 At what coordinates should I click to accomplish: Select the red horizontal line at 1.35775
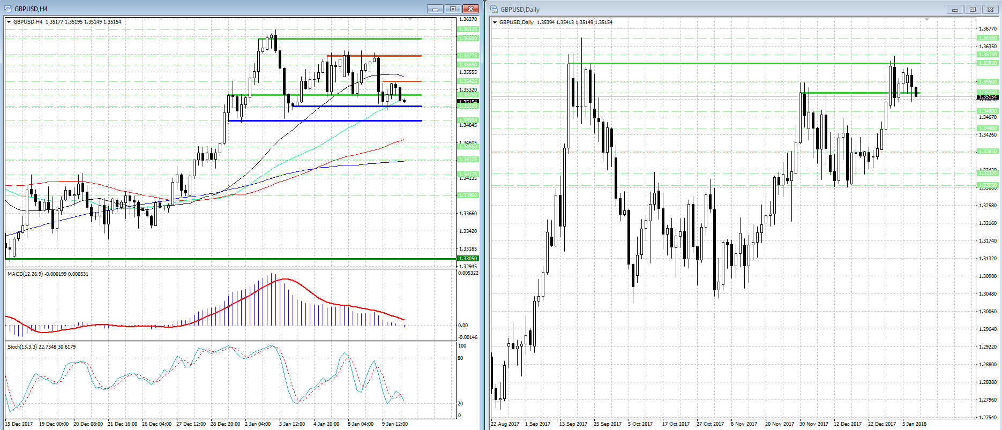[x=374, y=56]
